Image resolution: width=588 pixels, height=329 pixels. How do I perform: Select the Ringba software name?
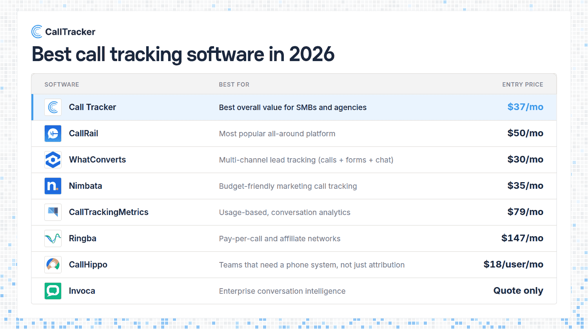83,239
